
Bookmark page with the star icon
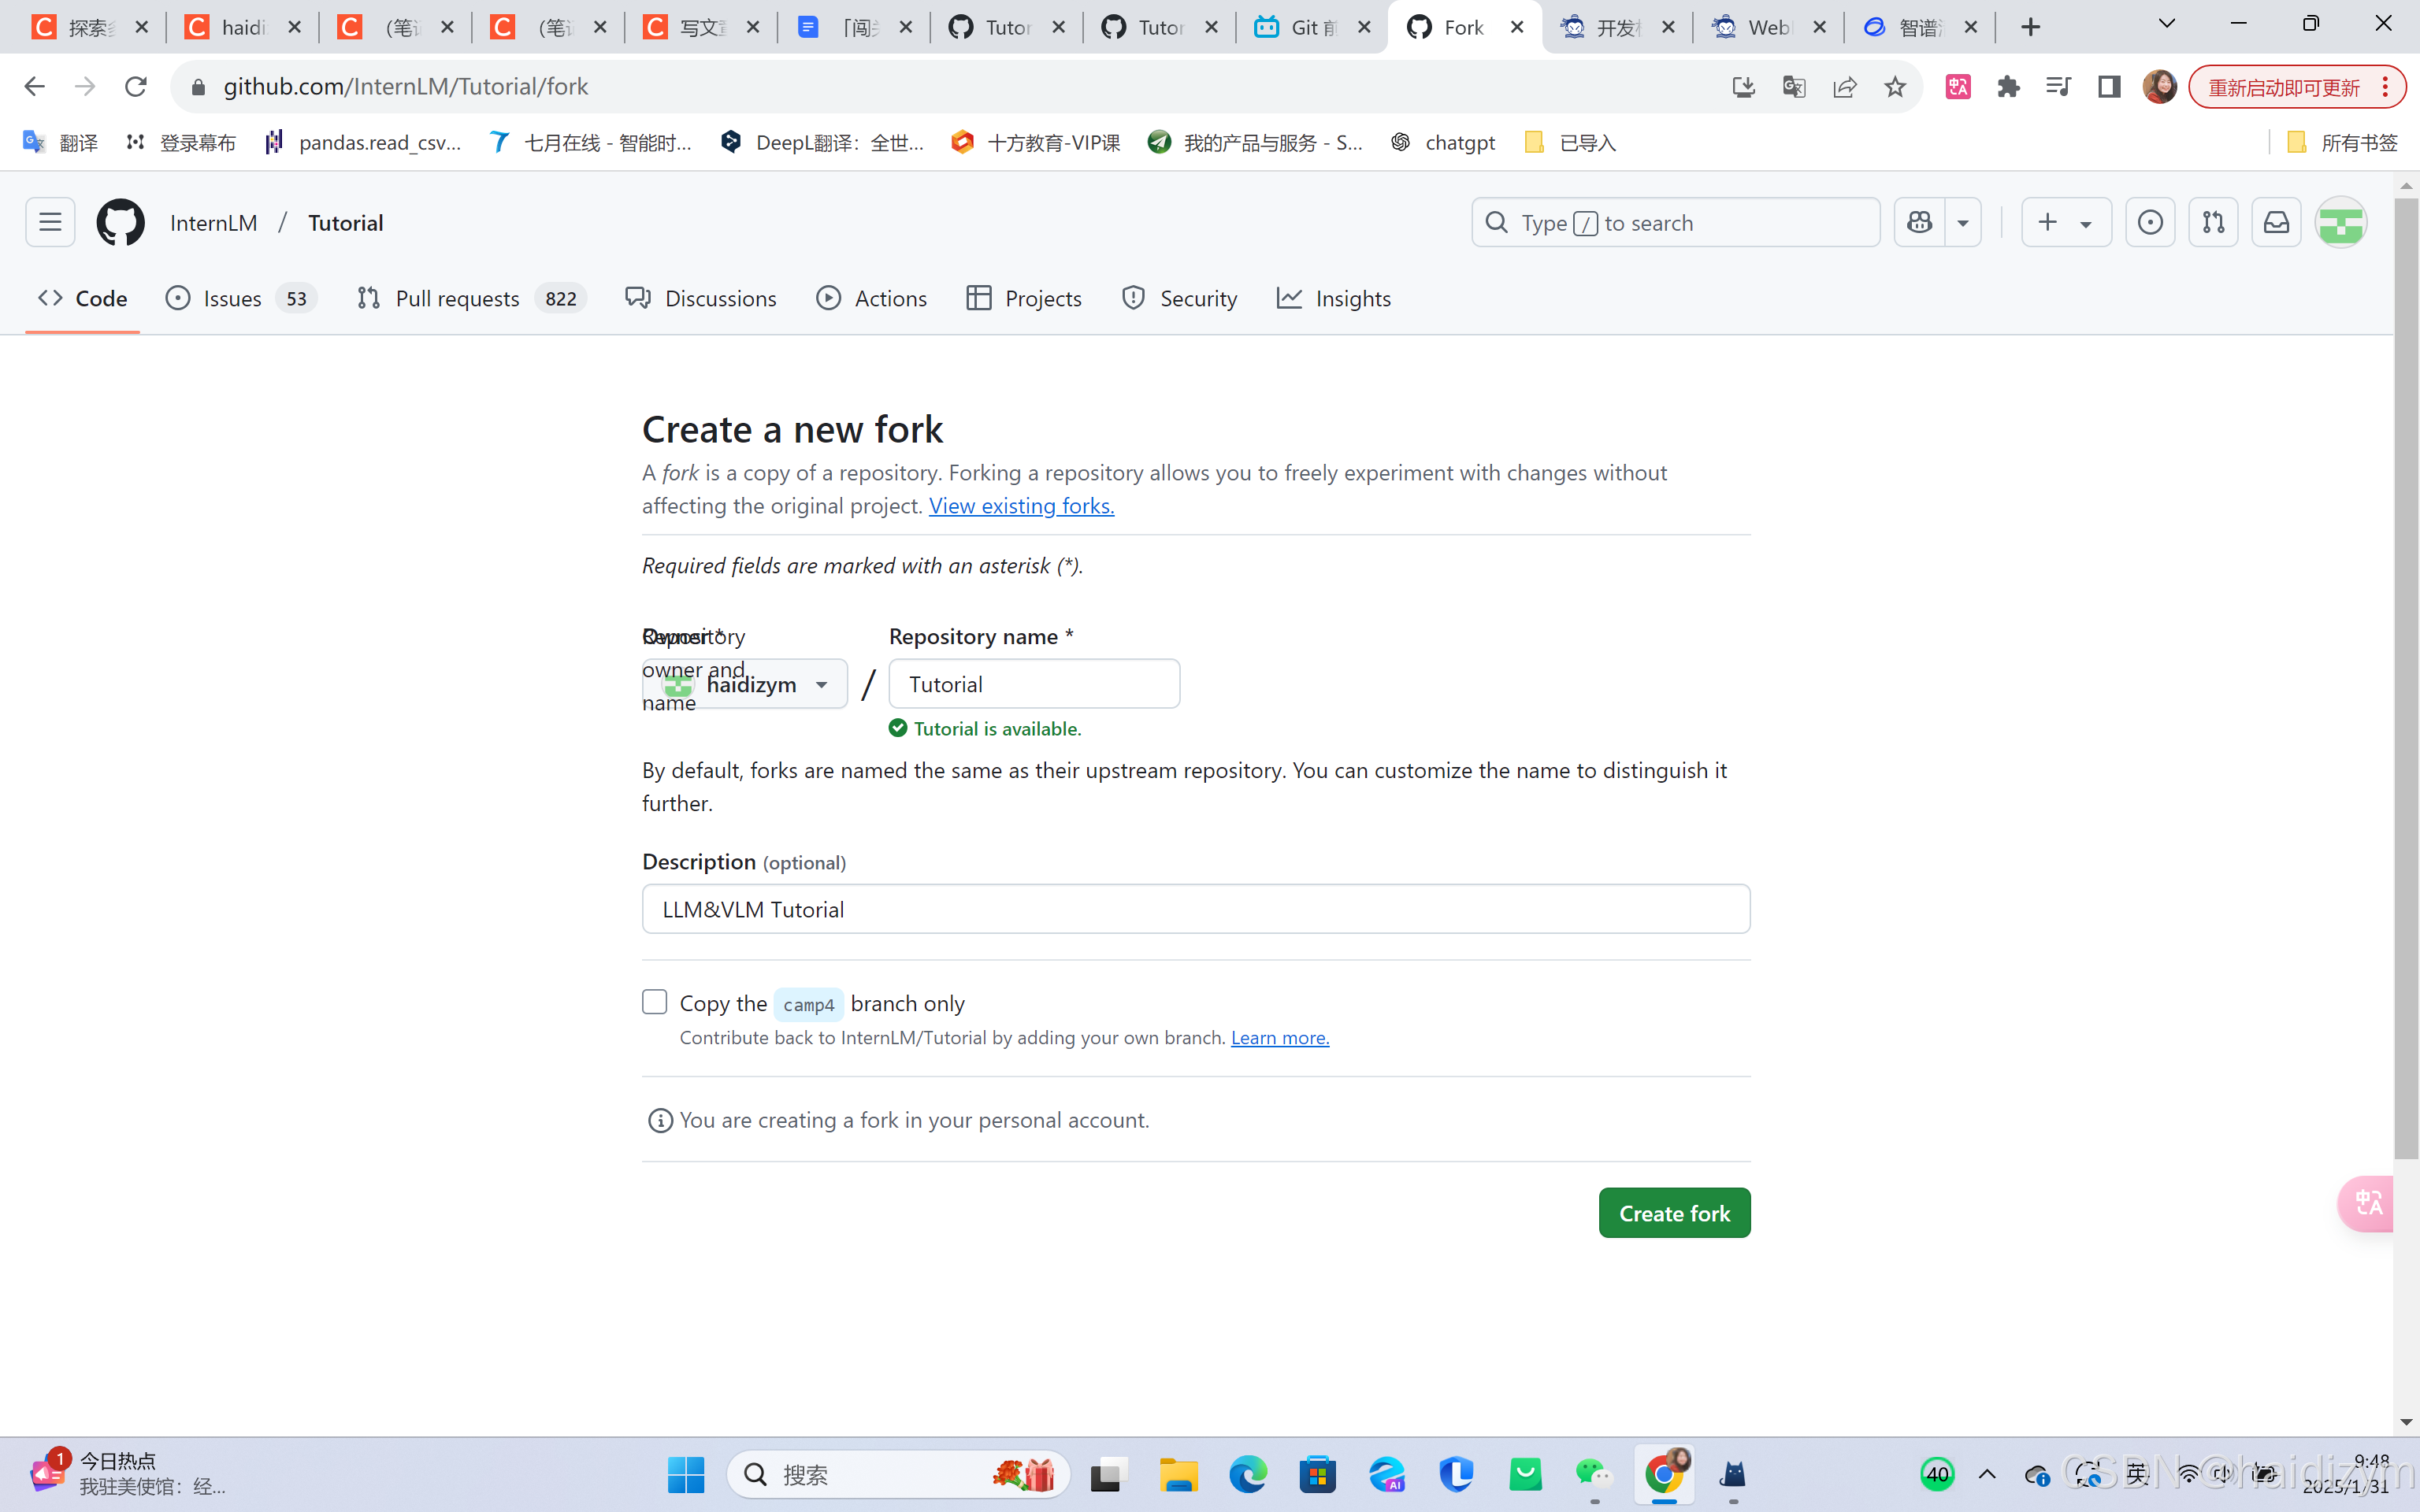click(x=1895, y=87)
